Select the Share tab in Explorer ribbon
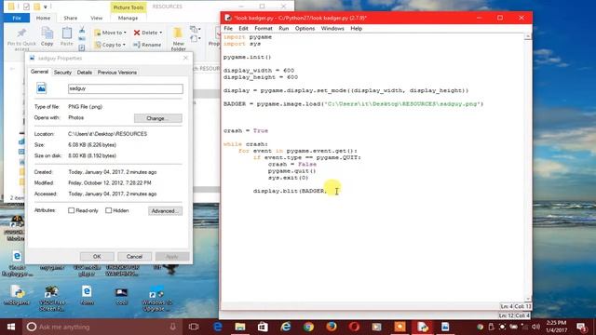 71,18
